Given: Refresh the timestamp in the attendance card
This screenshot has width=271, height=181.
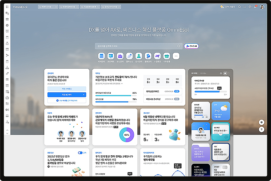Looking at the screenshot, I should 64,84.
